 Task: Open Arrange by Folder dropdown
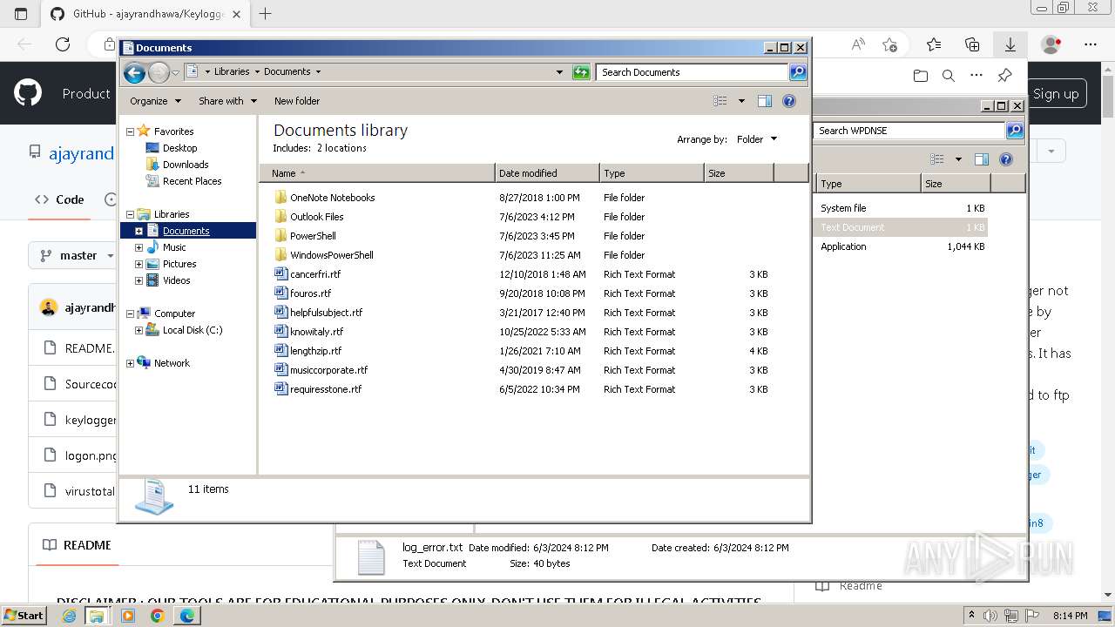point(756,139)
